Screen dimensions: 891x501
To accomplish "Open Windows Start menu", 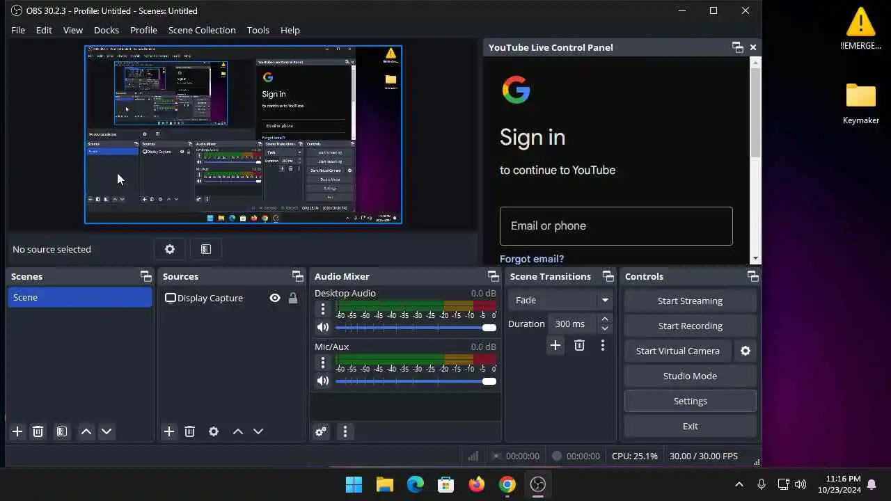I will [354, 484].
